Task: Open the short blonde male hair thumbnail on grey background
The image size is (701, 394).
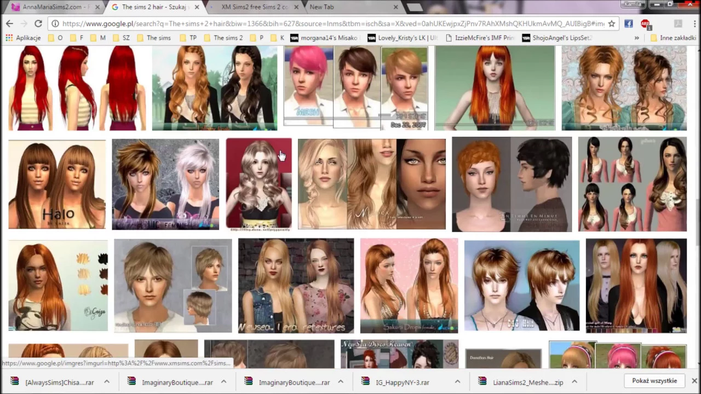Action: click(173, 286)
